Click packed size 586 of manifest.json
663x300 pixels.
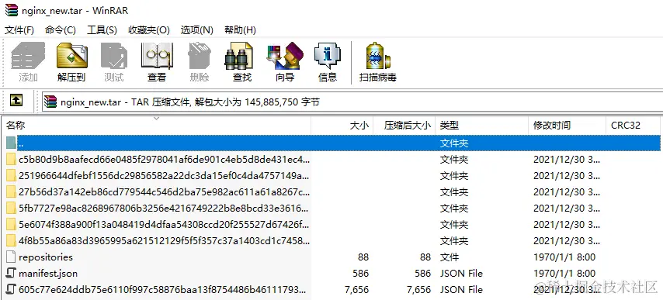click(422, 274)
